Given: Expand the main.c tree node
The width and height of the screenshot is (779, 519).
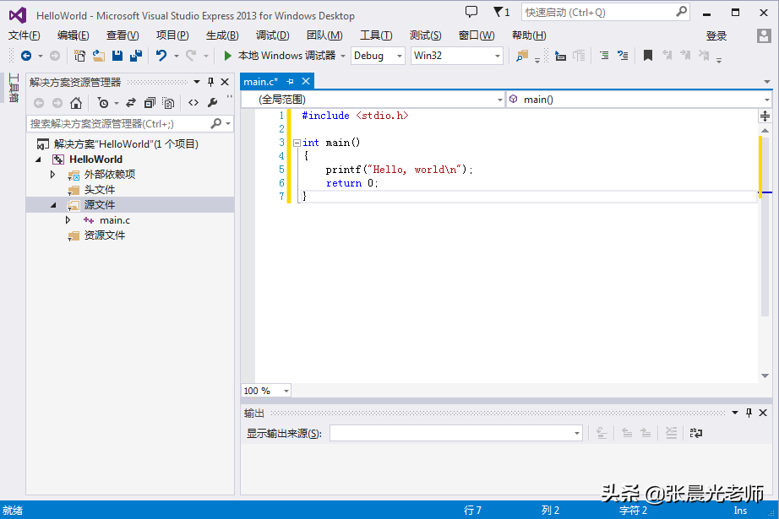Looking at the screenshot, I should [68, 219].
